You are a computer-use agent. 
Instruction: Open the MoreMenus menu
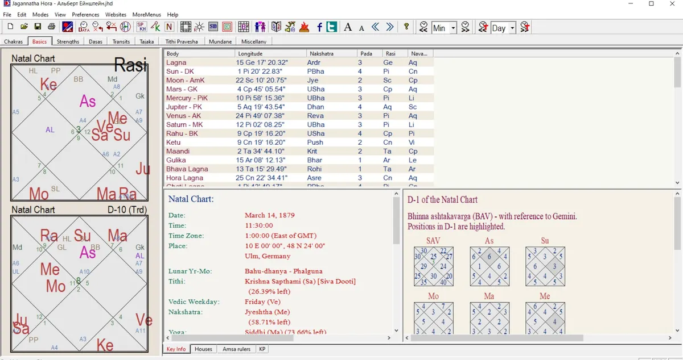[146, 14]
